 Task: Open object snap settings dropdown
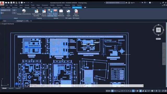[x=135, y=91]
